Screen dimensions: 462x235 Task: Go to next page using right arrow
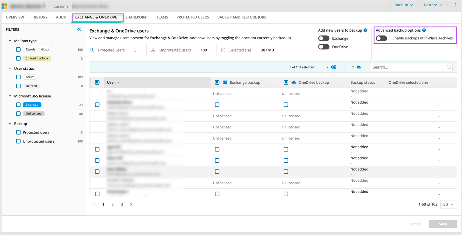[131, 204]
